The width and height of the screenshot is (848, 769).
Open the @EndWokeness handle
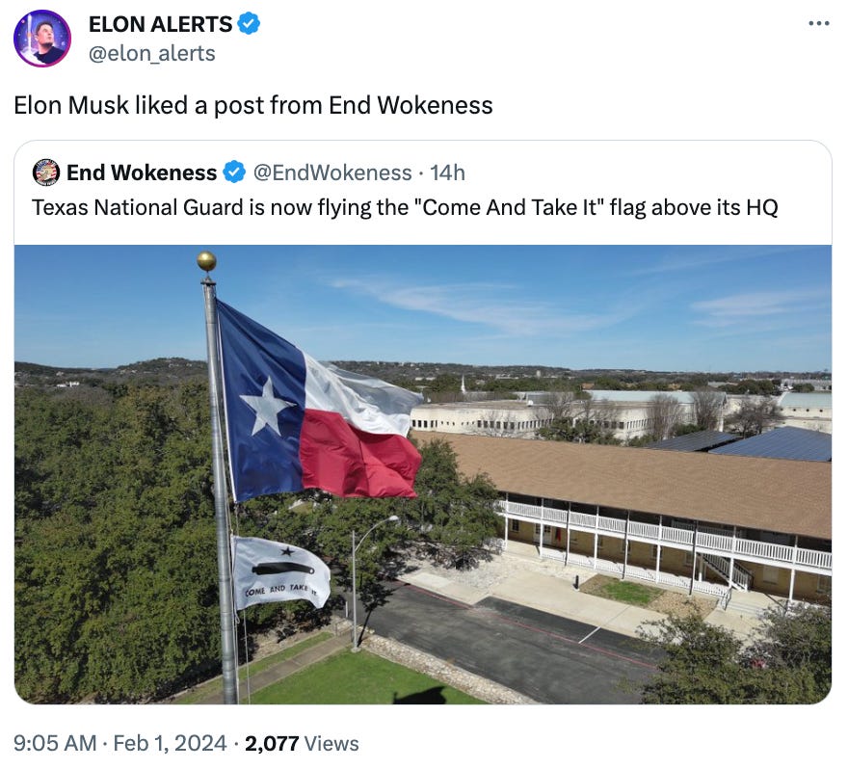(x=332, y=173)
